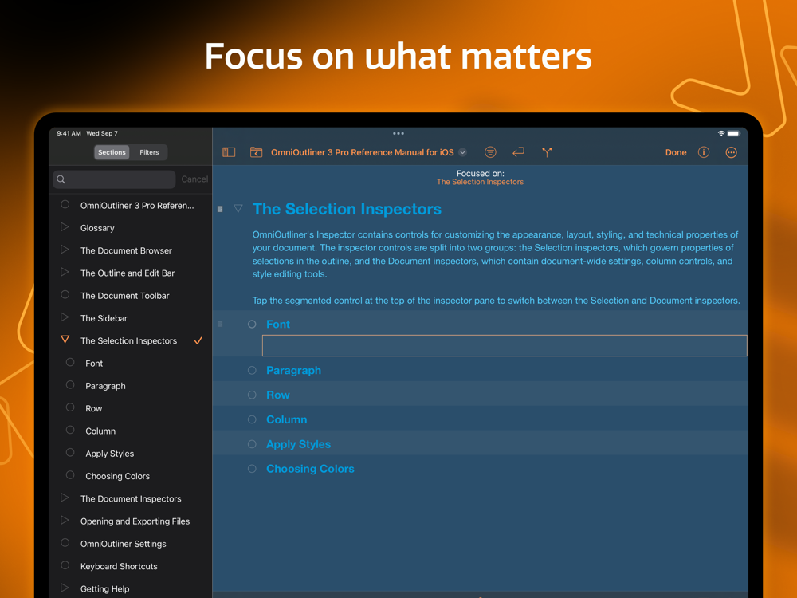Expand Opening and Exporting Files triangle

[65, 520]
